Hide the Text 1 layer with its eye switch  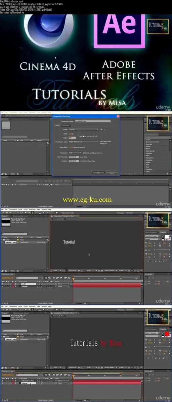click(x=2, y=284)
